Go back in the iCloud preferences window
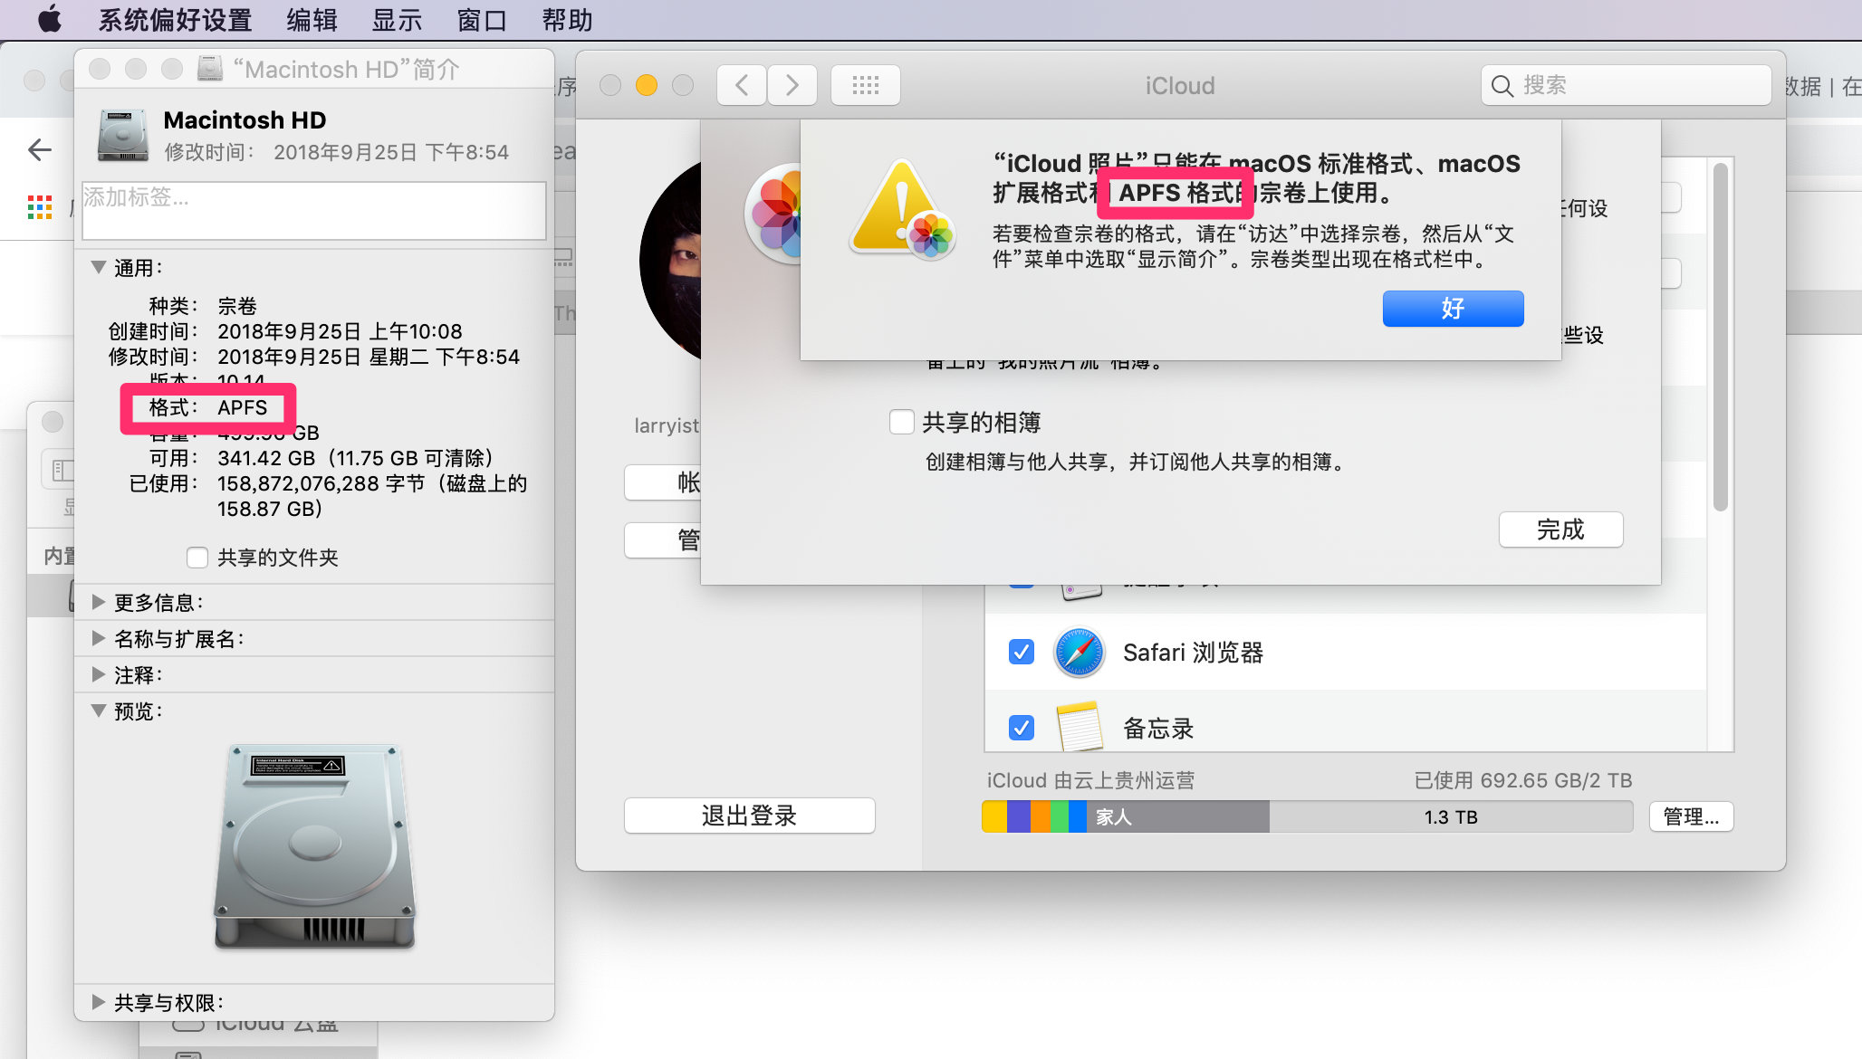 click(x=742, y=85)
